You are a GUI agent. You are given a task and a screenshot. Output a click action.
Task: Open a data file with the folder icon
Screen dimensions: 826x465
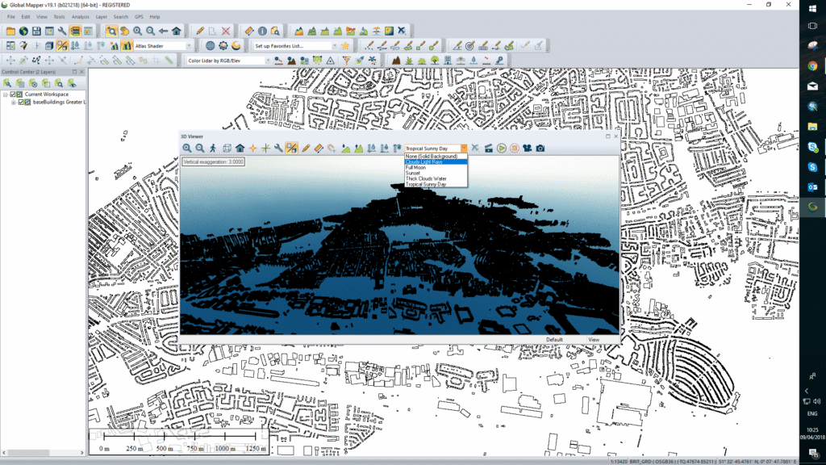10,31
